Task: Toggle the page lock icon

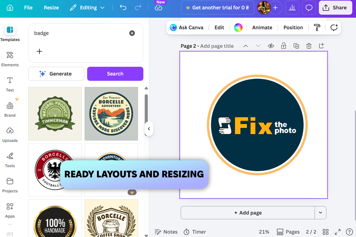Action: pos(284,46)
